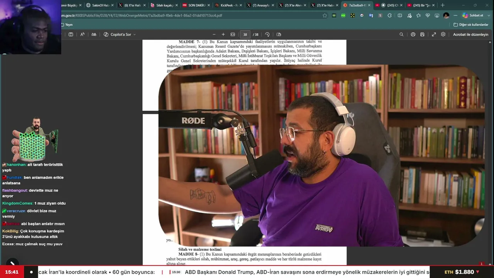Zoom in the PDF with plus

(223, 34)
